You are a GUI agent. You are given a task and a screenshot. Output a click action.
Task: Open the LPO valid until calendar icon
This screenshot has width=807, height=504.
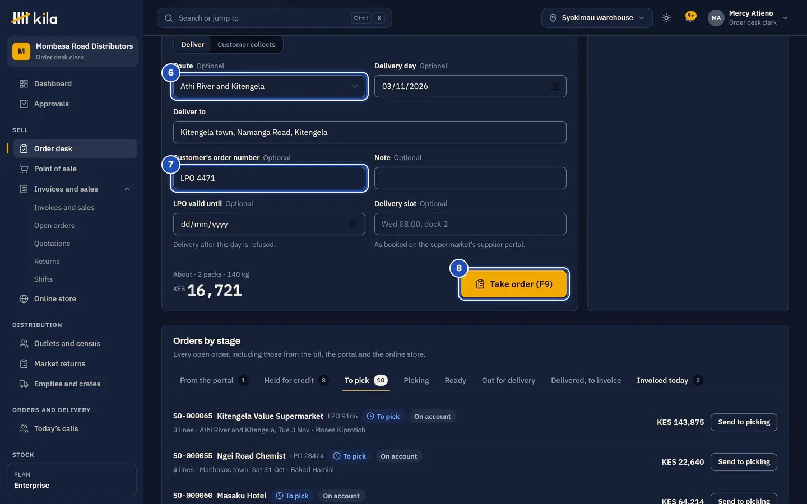click(353, 224)
